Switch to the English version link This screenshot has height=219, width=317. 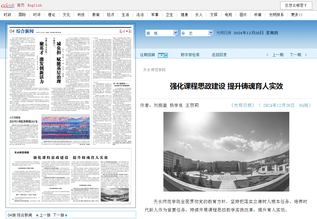pyautogui.click(x=35, y=5)
